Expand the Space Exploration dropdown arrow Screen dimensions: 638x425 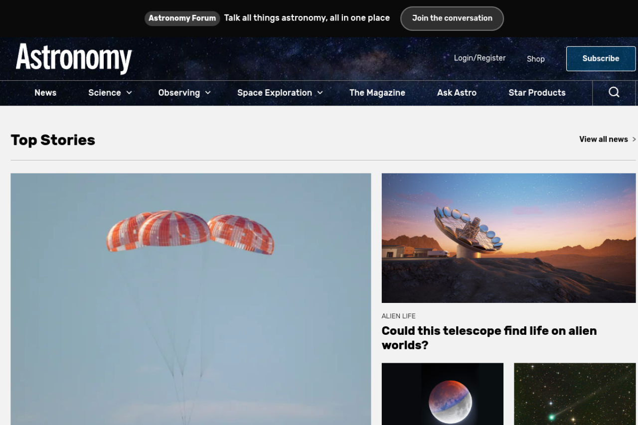pyautogui.click(x=320, y=93)
